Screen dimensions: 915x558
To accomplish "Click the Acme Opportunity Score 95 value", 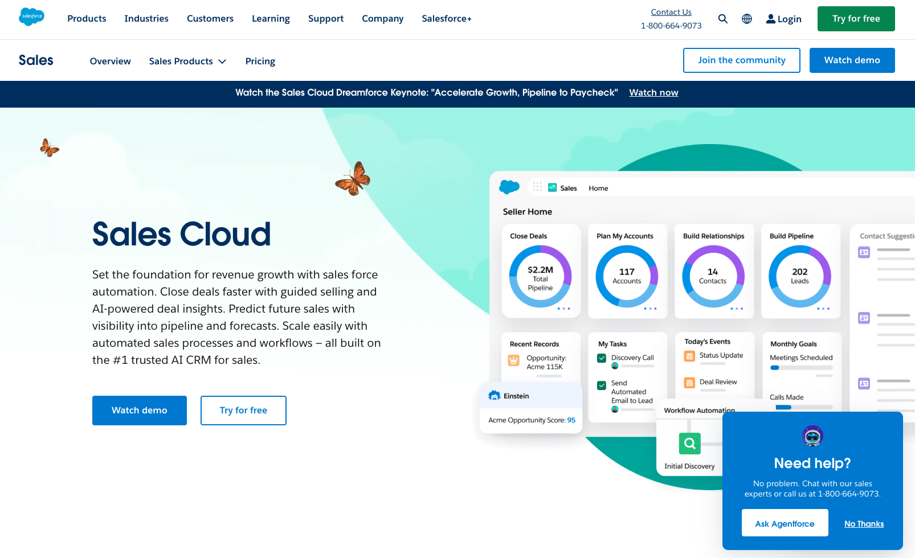I will (x=571, y=420).
